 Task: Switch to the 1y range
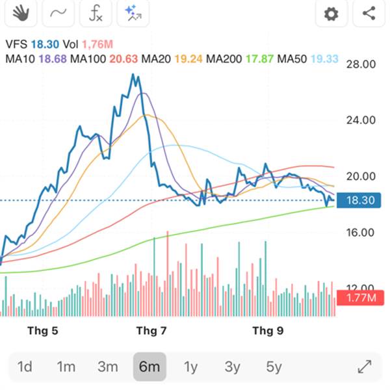point(190,367)
